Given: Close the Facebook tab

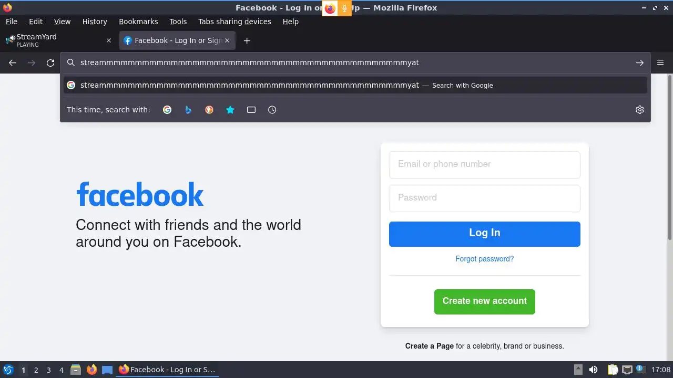Looking at the screenshot, I should 227,40.
